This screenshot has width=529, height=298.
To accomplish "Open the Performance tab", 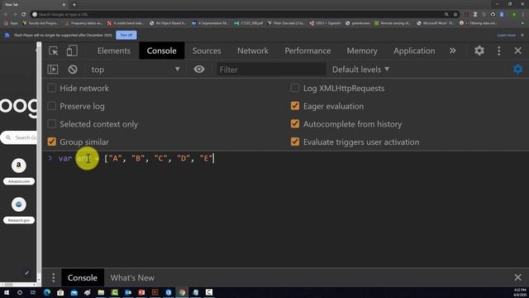I will (x=307, y=50).
